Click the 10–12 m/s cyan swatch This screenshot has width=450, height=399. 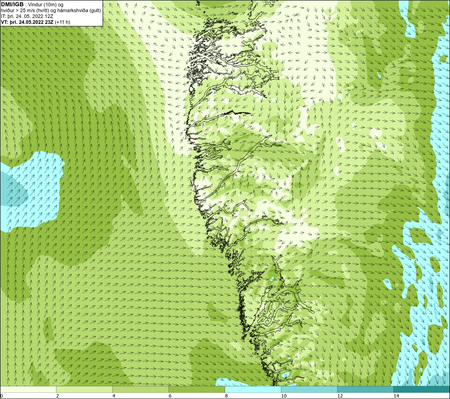[310, 389]
